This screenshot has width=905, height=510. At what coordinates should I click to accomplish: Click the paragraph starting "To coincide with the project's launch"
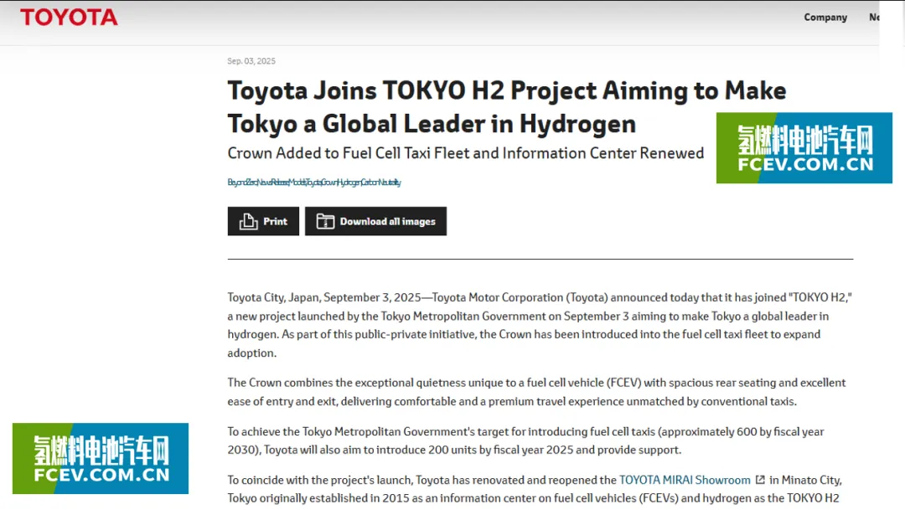535,489
